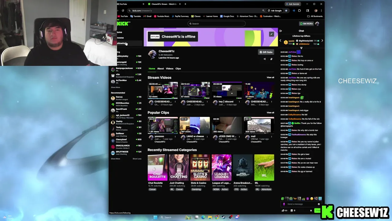
Task: Open options for 21 hours ago video
Action: (175, 102)
